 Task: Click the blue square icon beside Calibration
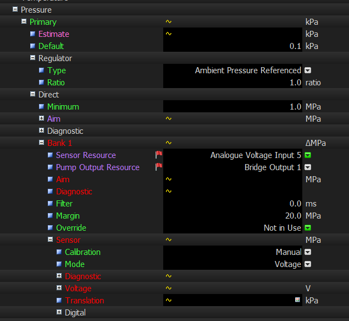(x=59, y=252)
